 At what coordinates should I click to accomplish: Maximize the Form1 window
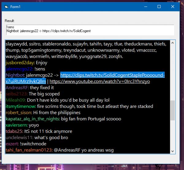tap(159, 7)
